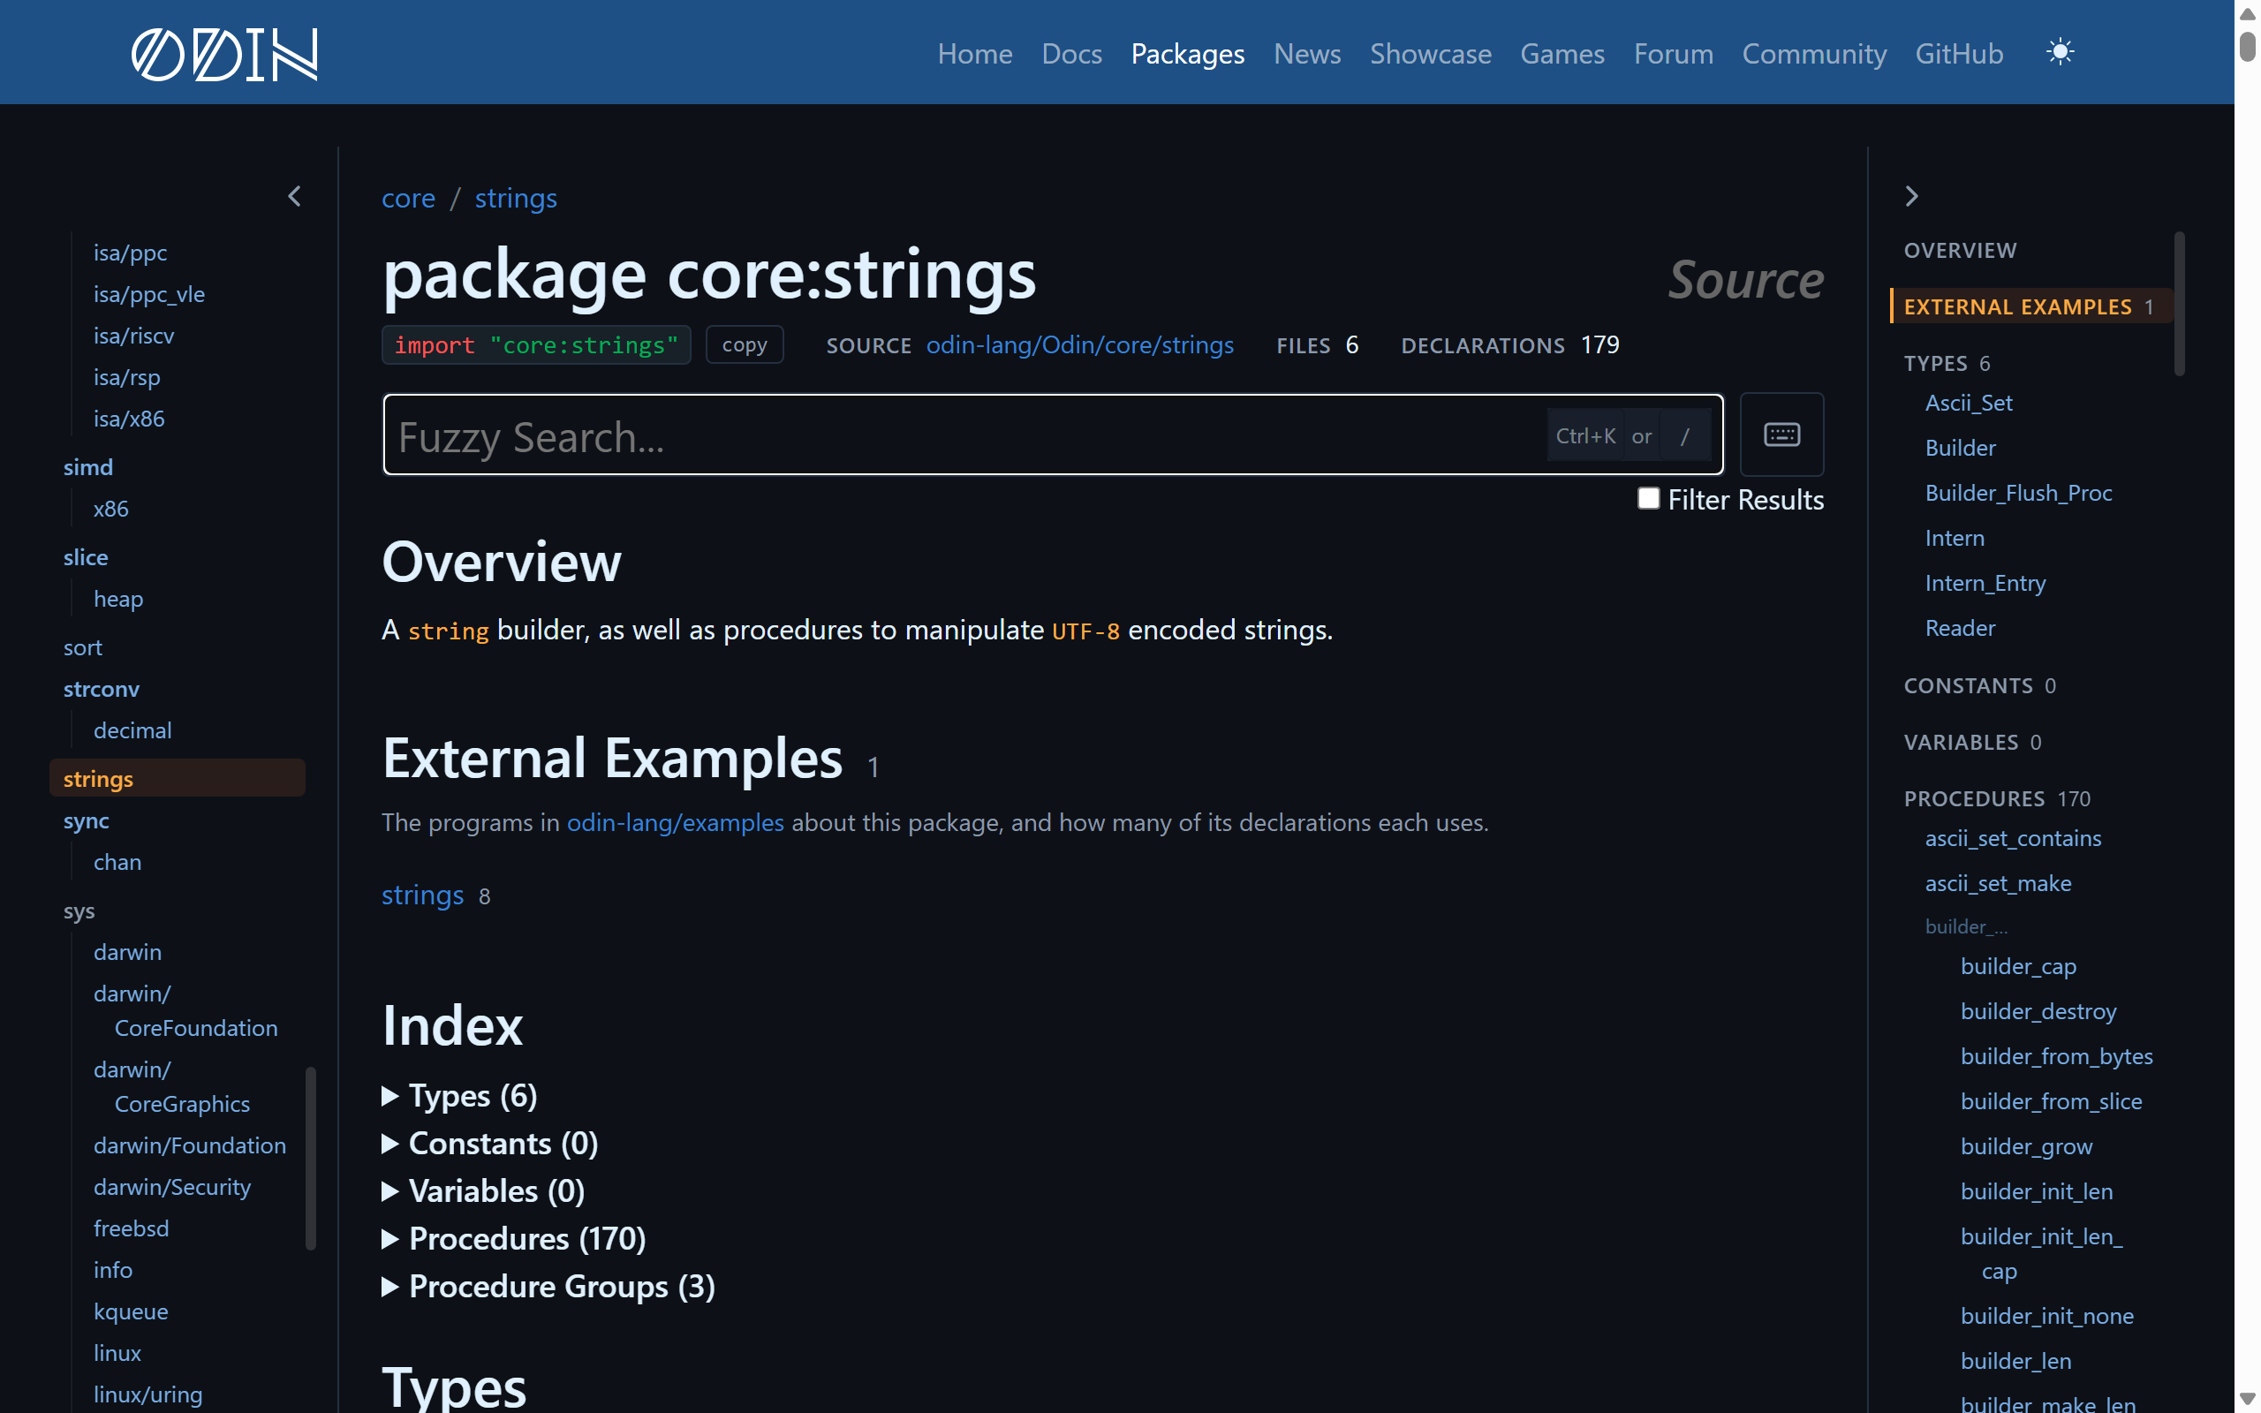The width and height of the screenshot is (2261, 1413).
Task: Select kqueue in sidebar
Action: 131,1311
